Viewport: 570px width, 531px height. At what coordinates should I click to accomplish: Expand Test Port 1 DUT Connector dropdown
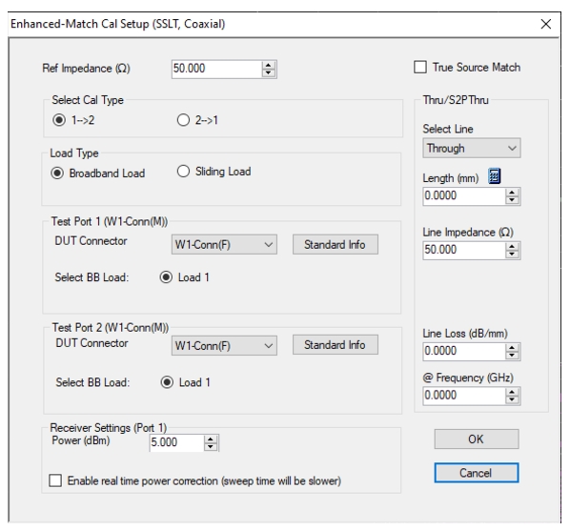[224, 244]
